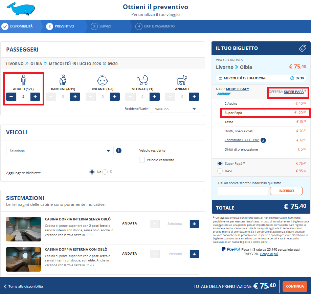Click the discount code input field
Screen dimensions: 311x294
(x=242, y=191)
